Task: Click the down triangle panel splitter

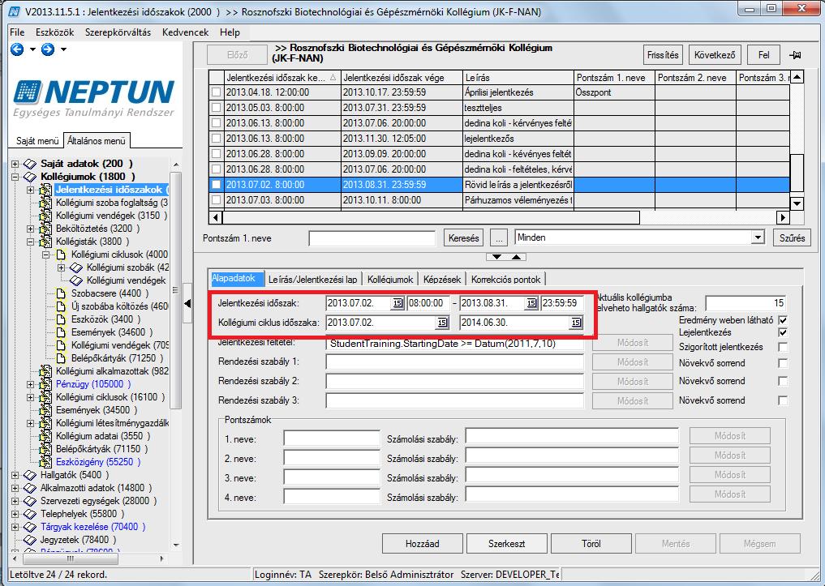Action: [x=496, y=257]
